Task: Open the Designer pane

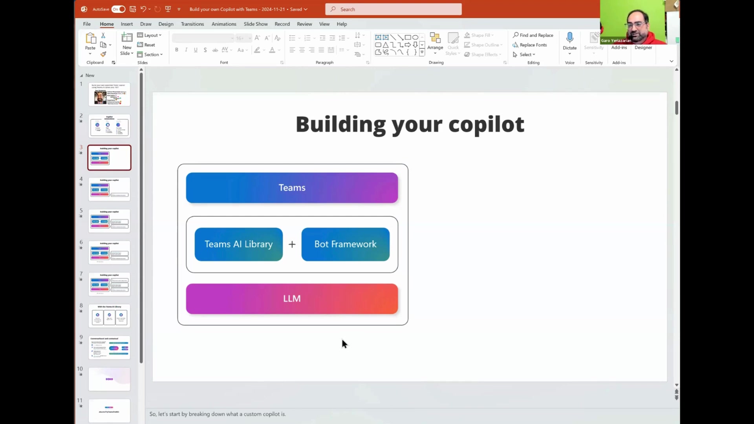Action: pyautogui.click(x=643, y=48)
